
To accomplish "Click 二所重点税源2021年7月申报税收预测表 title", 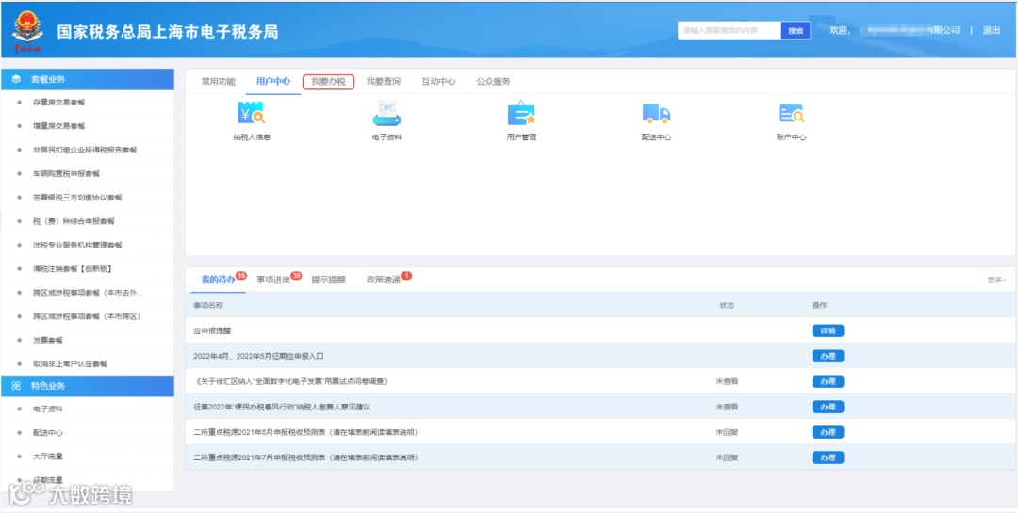I will (305, 457).
